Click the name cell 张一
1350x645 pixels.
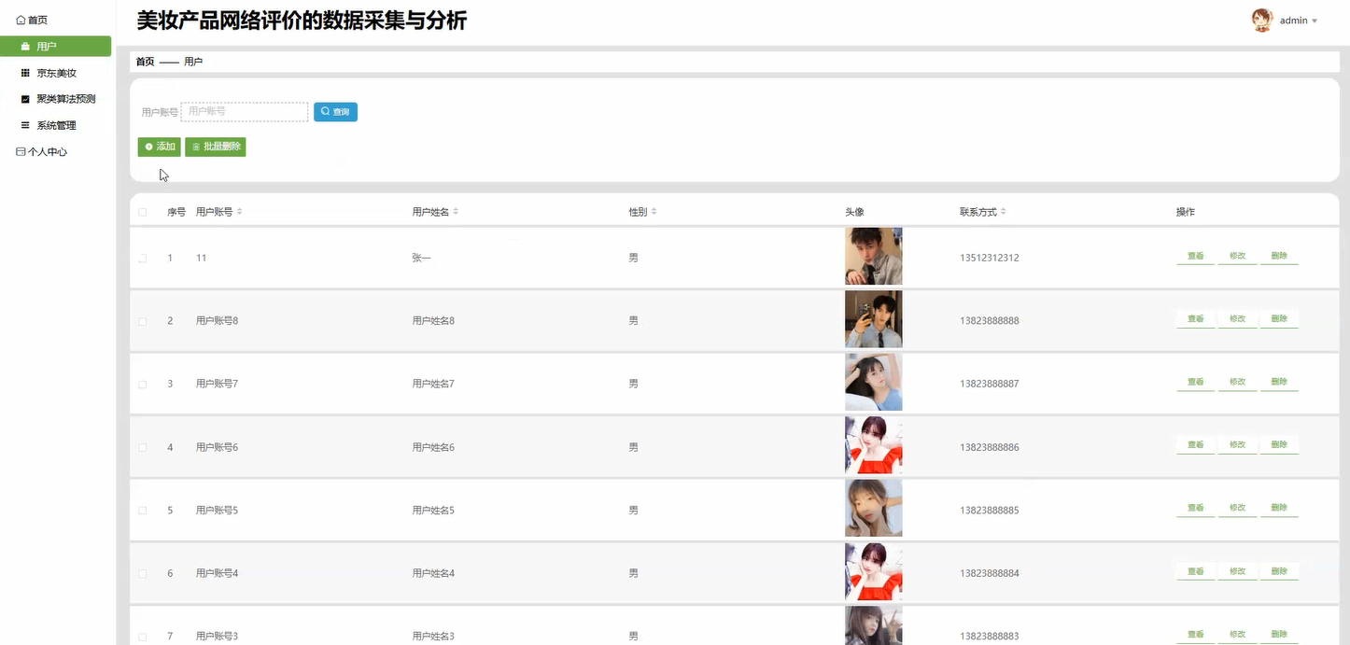[x=421, y=258]
